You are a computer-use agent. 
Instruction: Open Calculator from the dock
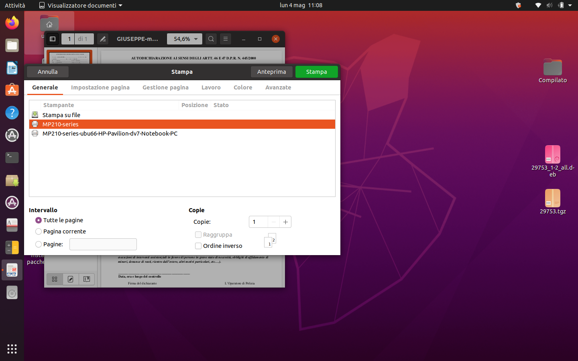click(x=12, y=247)
